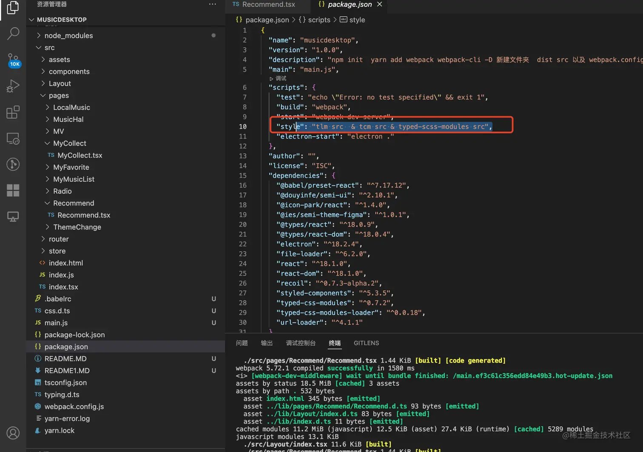Screen dimensions: 643x452
Task: Collapse the MyCollect folder
Action: (x=125, y=143)
